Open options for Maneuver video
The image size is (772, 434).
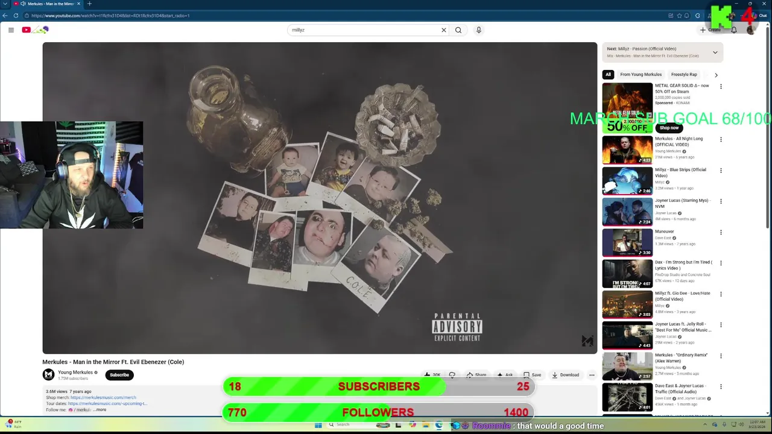[721, 232]
